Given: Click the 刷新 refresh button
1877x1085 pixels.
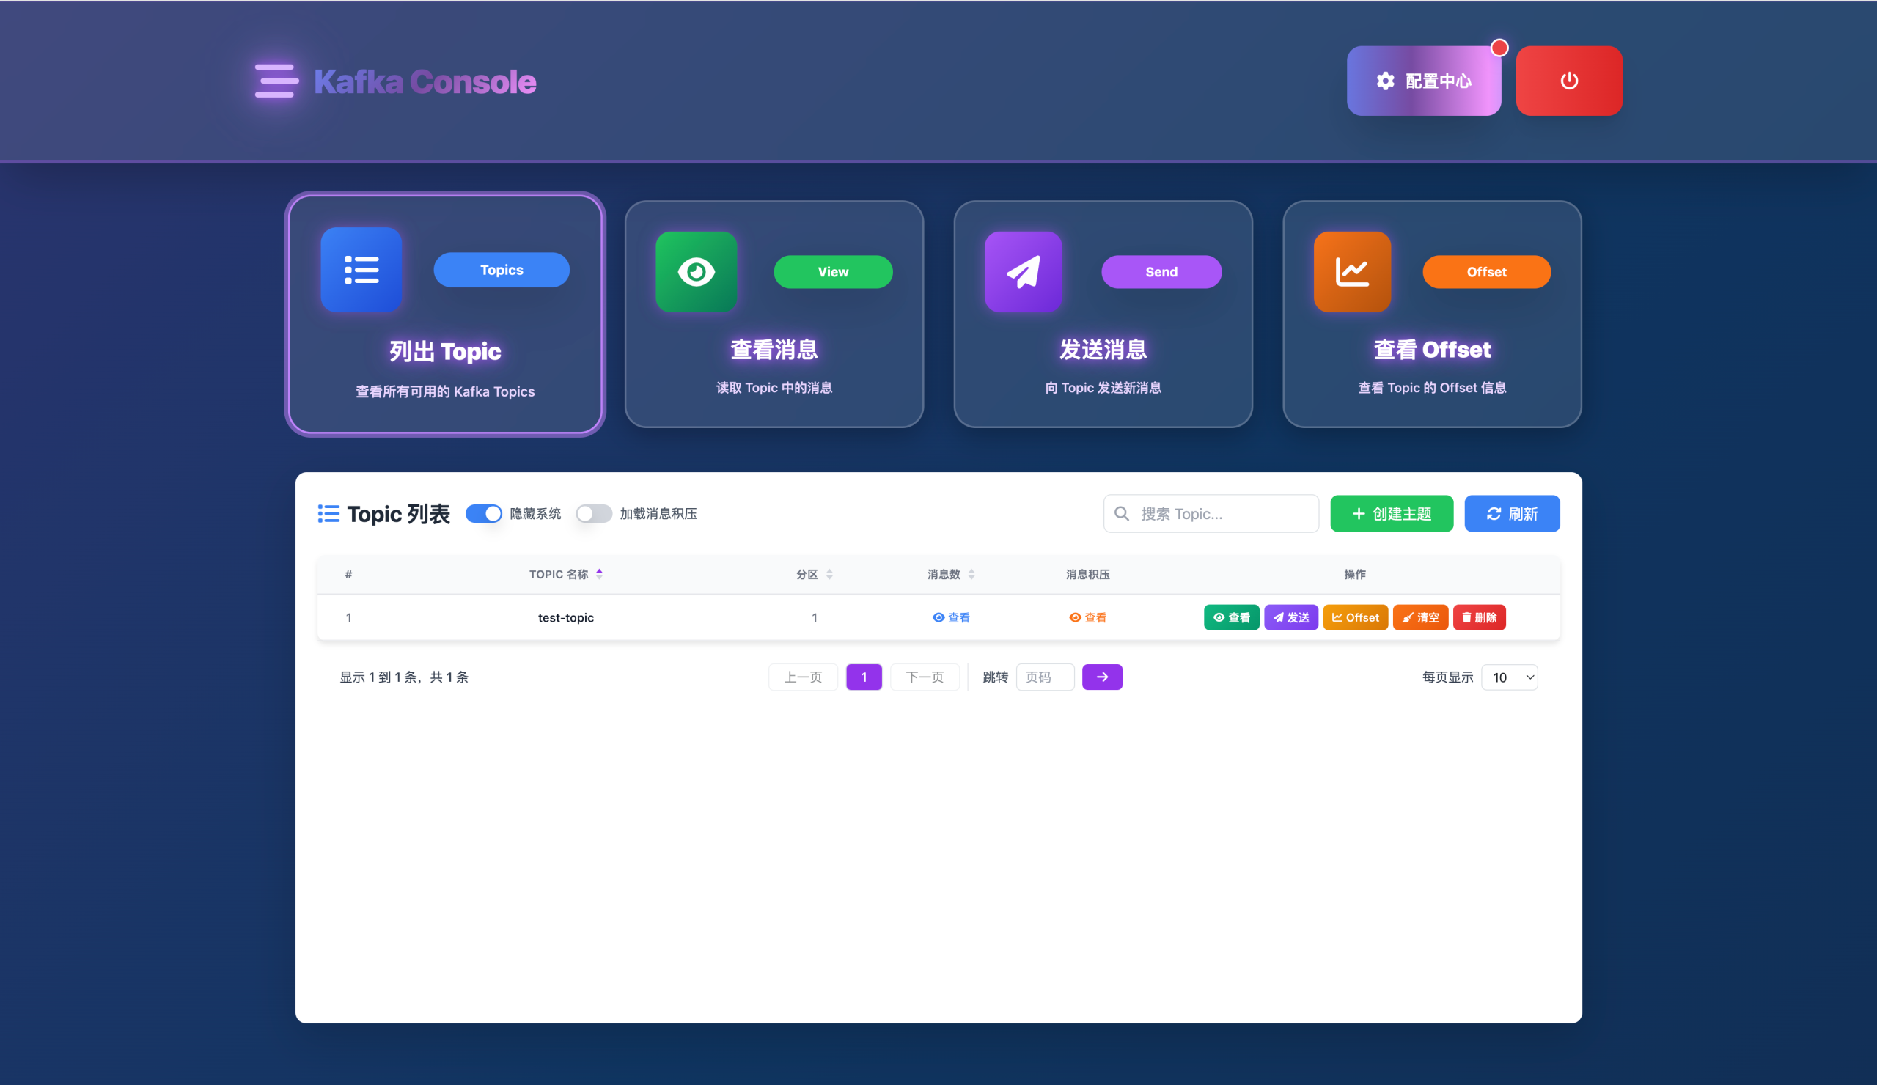Looking at the screenshot, I should pos(1512,514).
